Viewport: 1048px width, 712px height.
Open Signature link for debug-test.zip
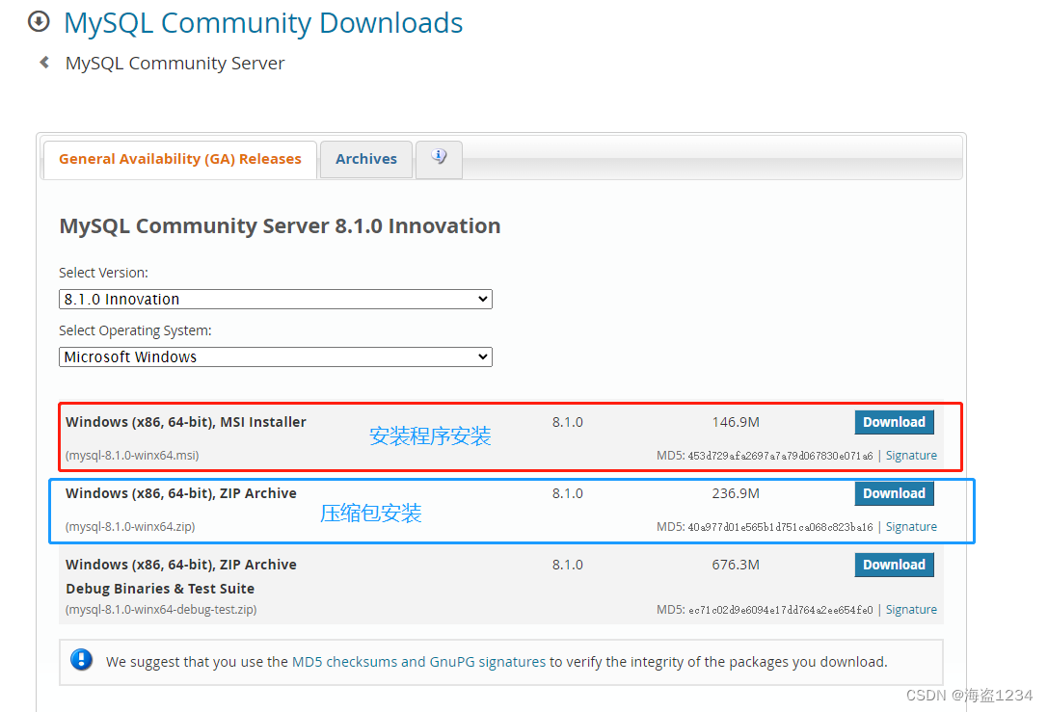pyautogui.click(x=911, y=610)
